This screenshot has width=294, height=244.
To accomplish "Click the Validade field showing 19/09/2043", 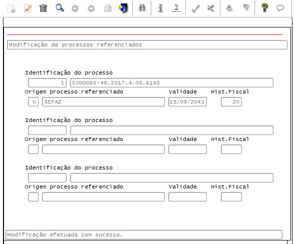I will coord(187,102).
